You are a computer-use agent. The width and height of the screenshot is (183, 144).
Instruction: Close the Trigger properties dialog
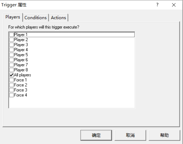(x=174, y=5)
